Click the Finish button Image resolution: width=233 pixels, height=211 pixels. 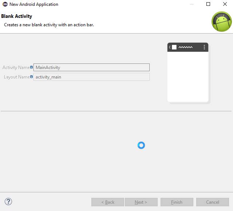coord(177,202)
